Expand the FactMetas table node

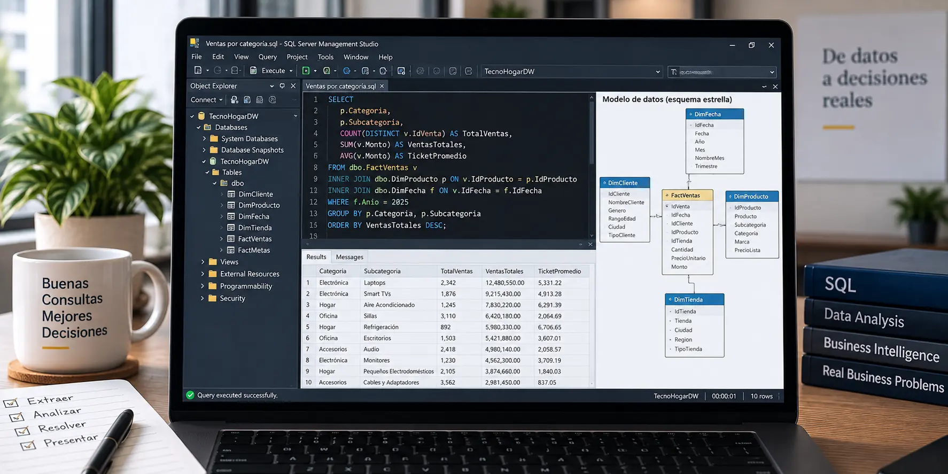(222, 250)
